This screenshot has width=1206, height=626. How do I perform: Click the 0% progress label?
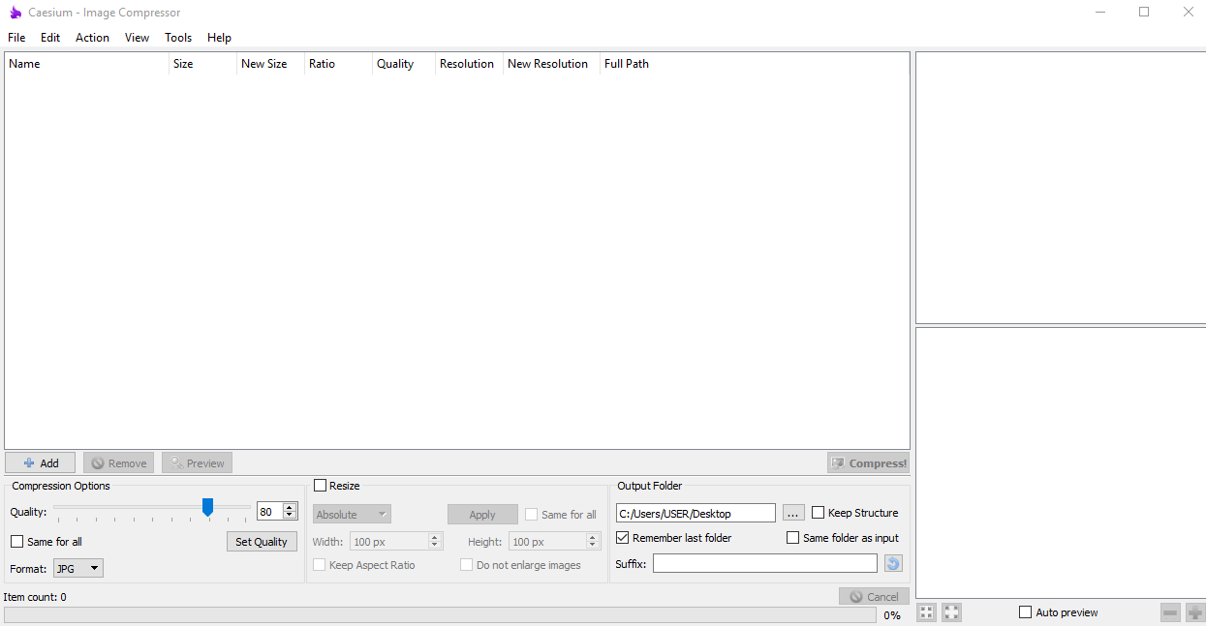pos(892,615)
